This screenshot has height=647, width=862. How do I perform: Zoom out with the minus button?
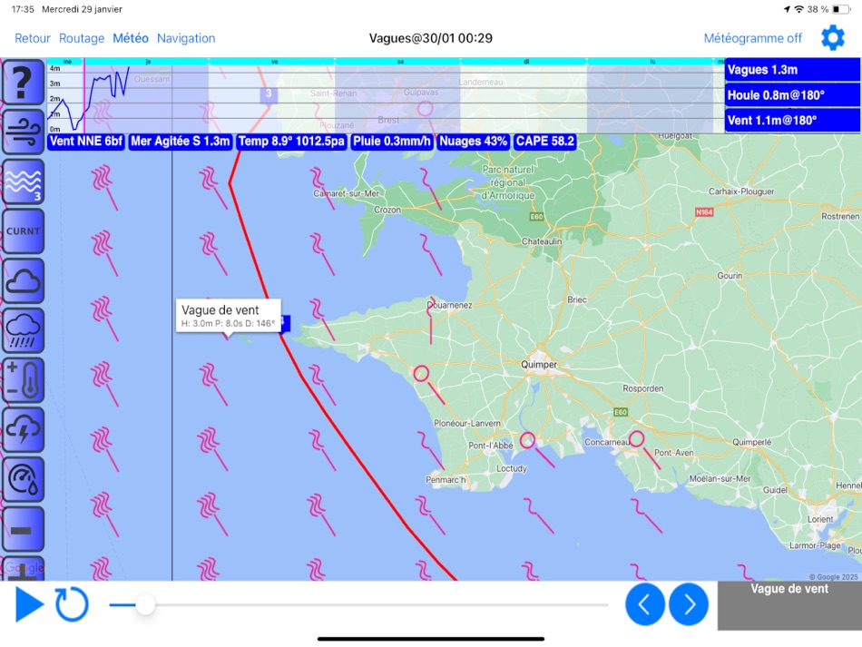pyautogui.click(x=23, y=529)
